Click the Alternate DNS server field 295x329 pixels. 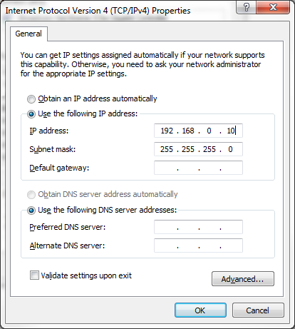[x=198, y=246]
